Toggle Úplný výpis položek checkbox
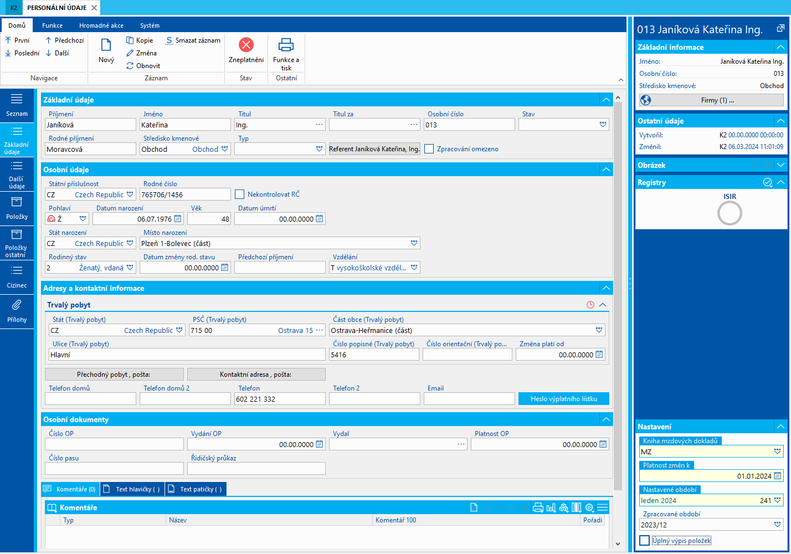 pos(645,541)
